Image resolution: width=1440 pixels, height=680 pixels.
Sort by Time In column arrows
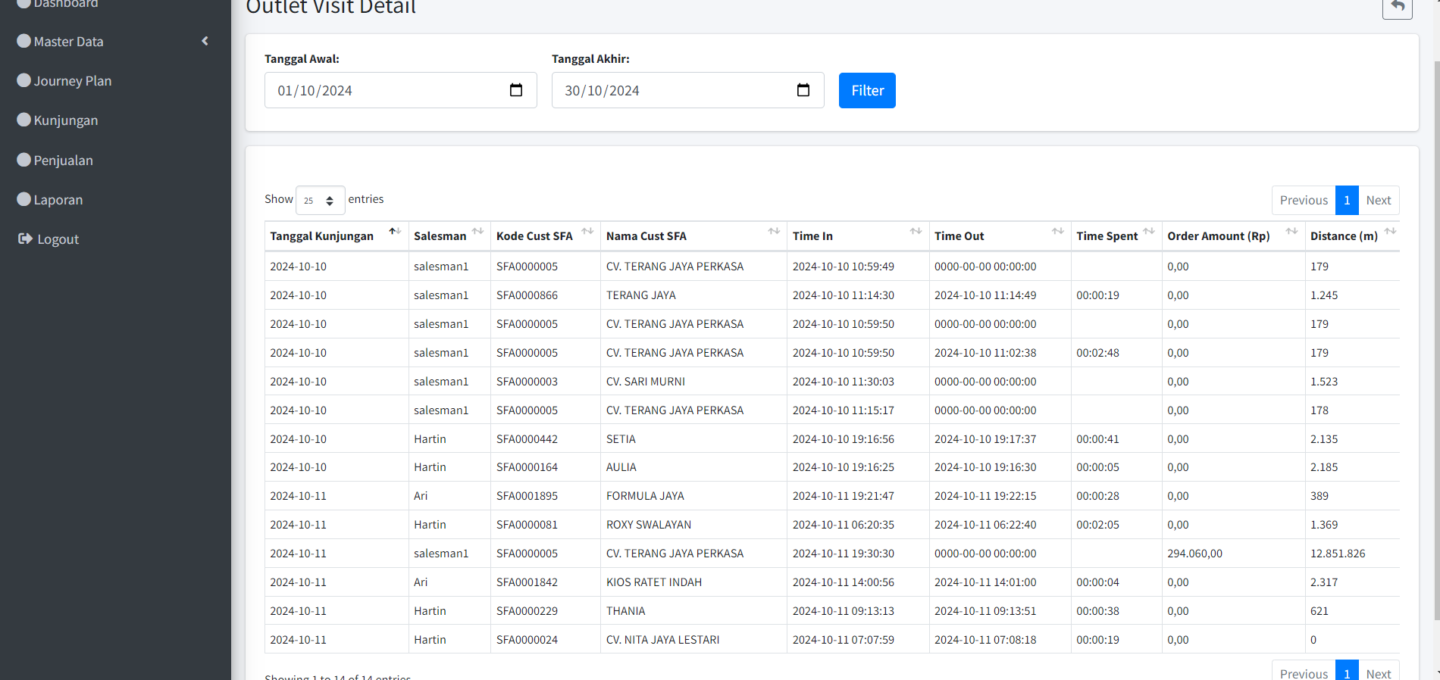[916, 231]
